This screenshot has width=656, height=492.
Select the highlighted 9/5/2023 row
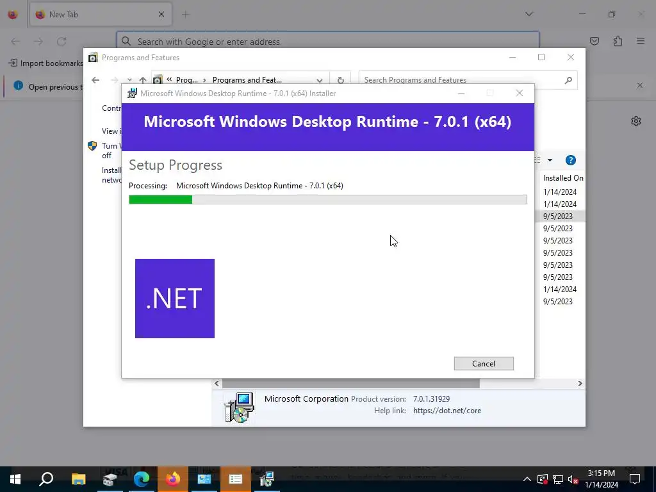coord(560,217)
